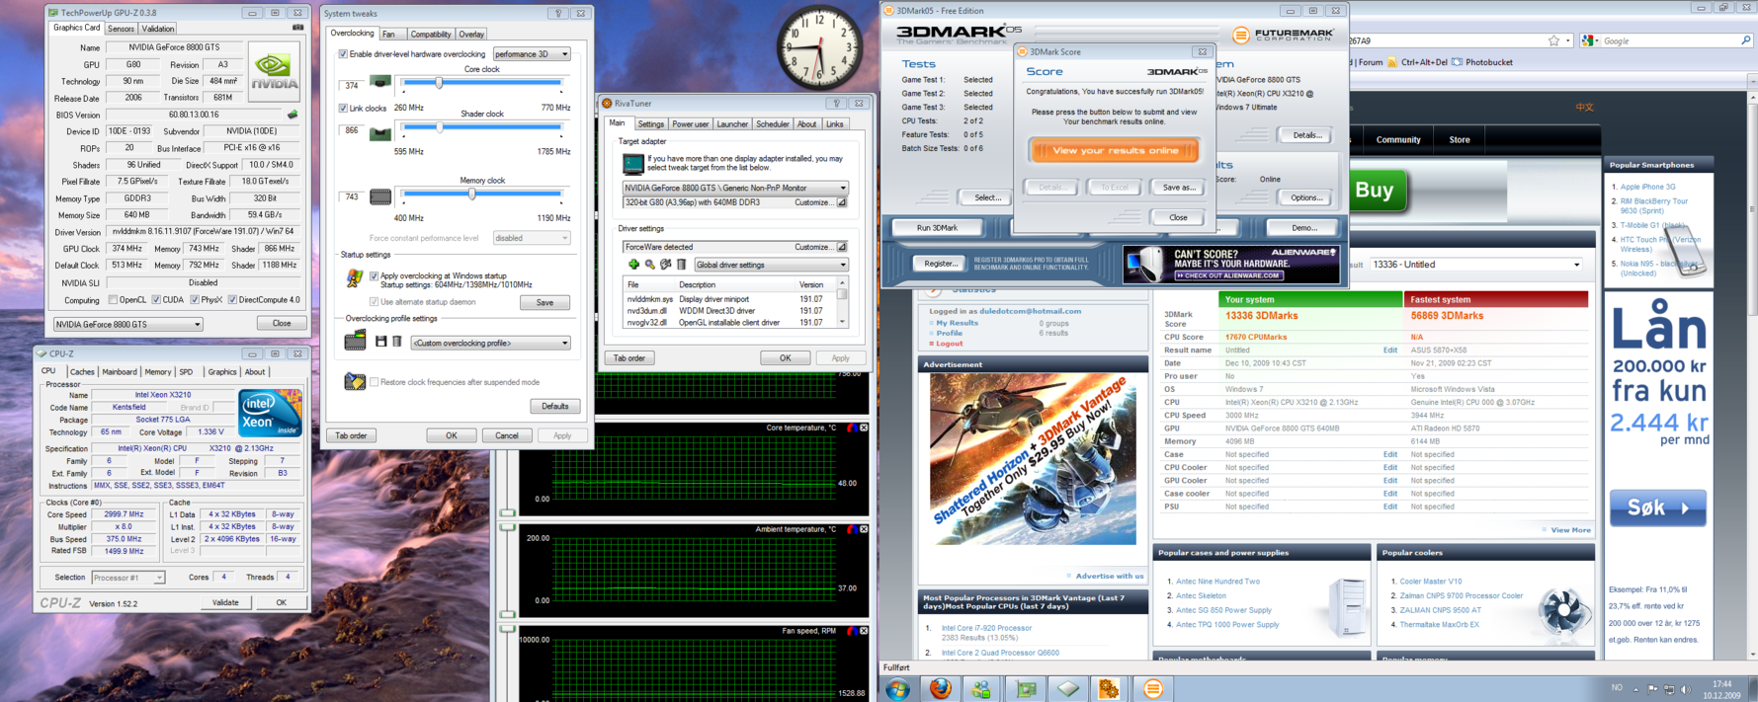This screenshot has width=1758, height=702.
Task: Switch to the Sensors tab in GPU-Z
Action: point(121,29)
